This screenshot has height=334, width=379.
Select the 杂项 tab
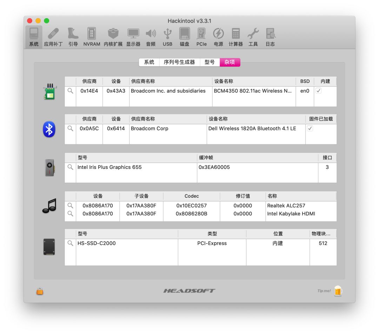pyautogui.click(x=230, y=62)
